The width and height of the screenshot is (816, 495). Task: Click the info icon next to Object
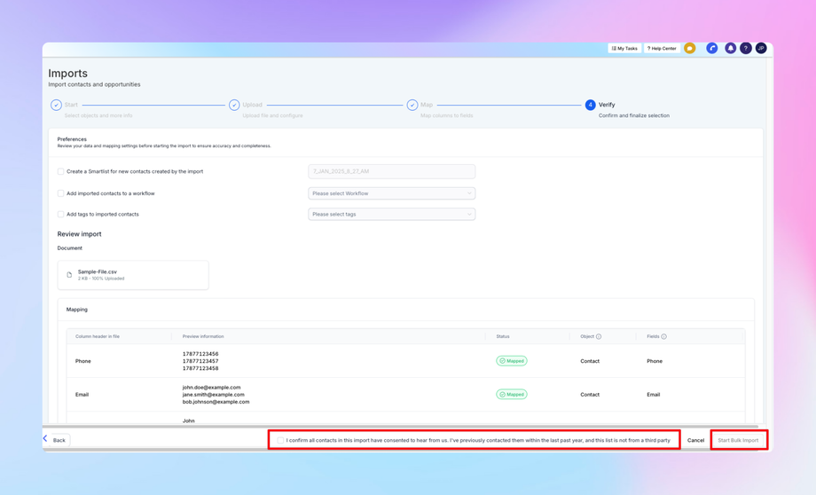coord(599,336)
